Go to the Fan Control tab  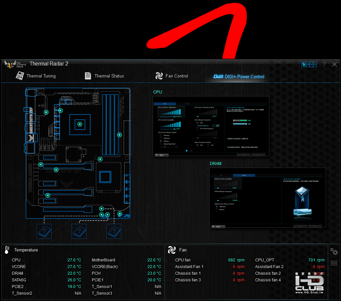coord(172,76)
